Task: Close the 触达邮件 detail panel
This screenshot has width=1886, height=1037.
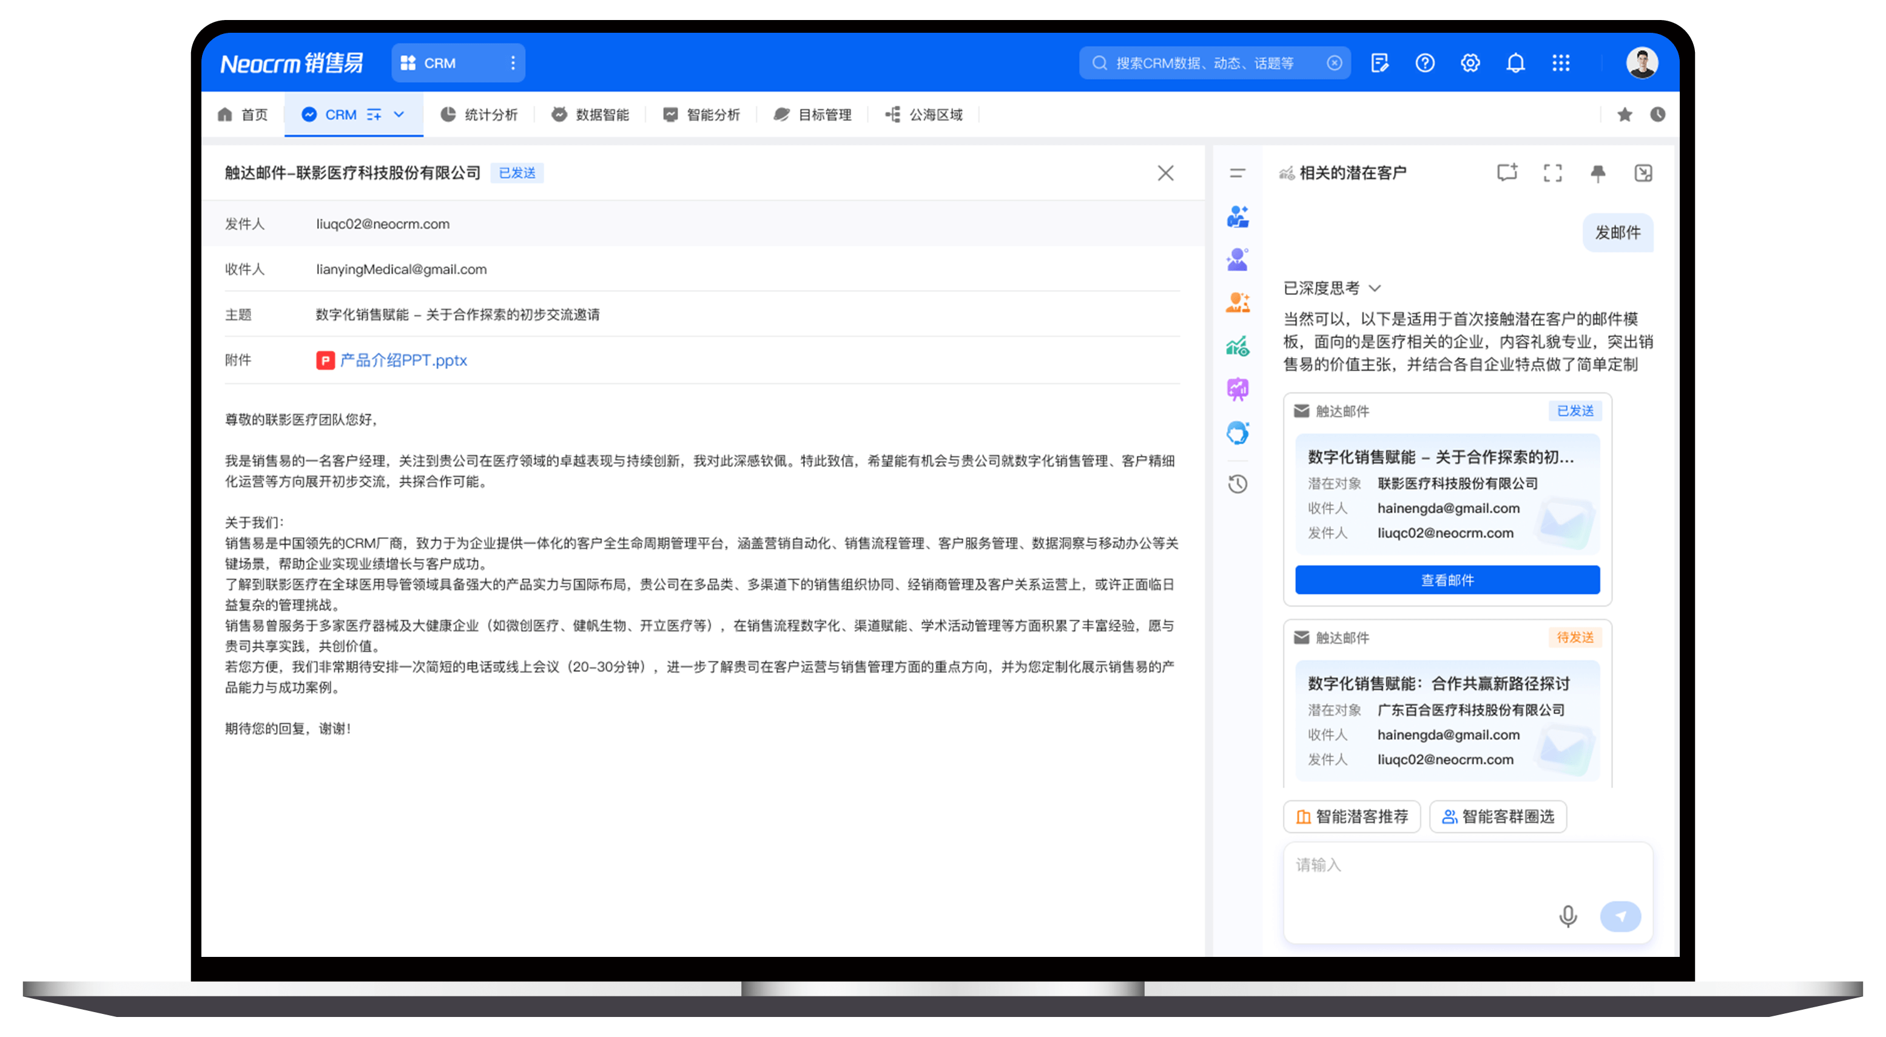Action: click(1165, 173)
